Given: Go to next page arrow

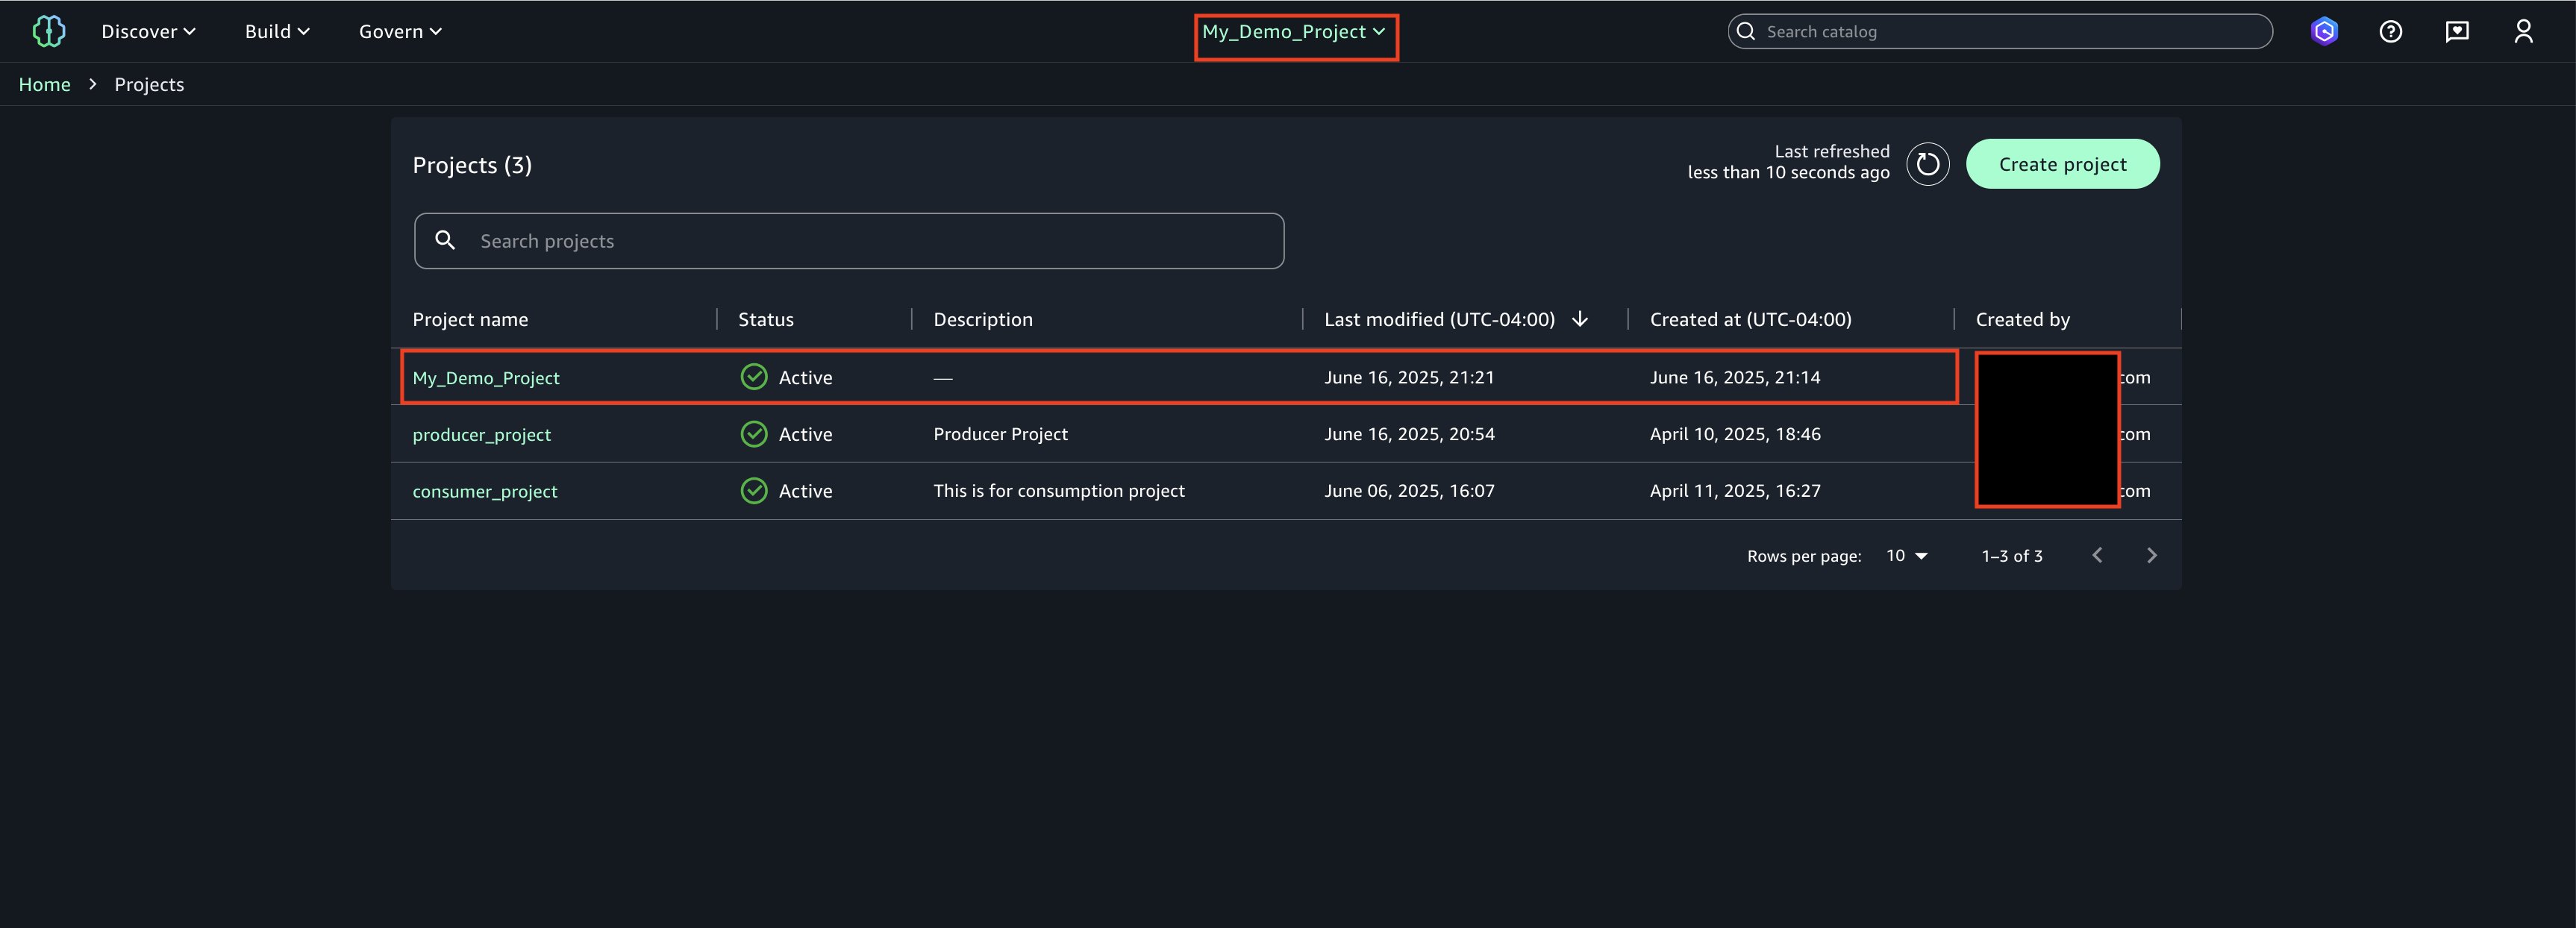Looking at the screenshot, I should coord(2151,555).
